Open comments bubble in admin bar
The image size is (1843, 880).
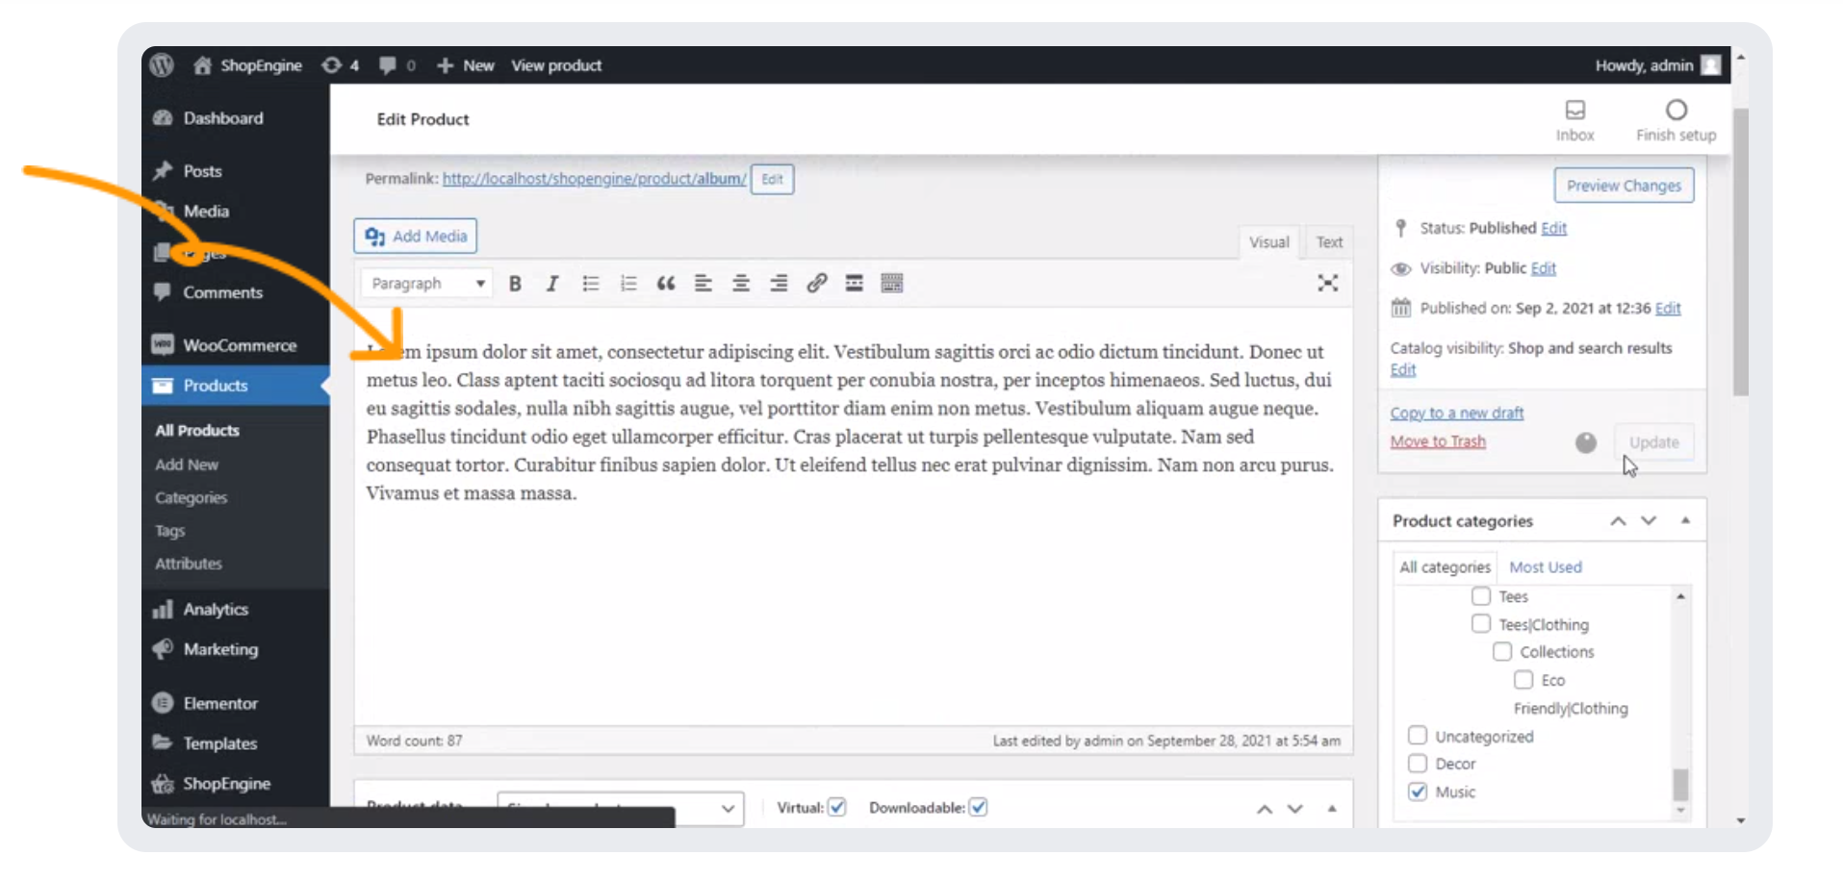(397, 64)
